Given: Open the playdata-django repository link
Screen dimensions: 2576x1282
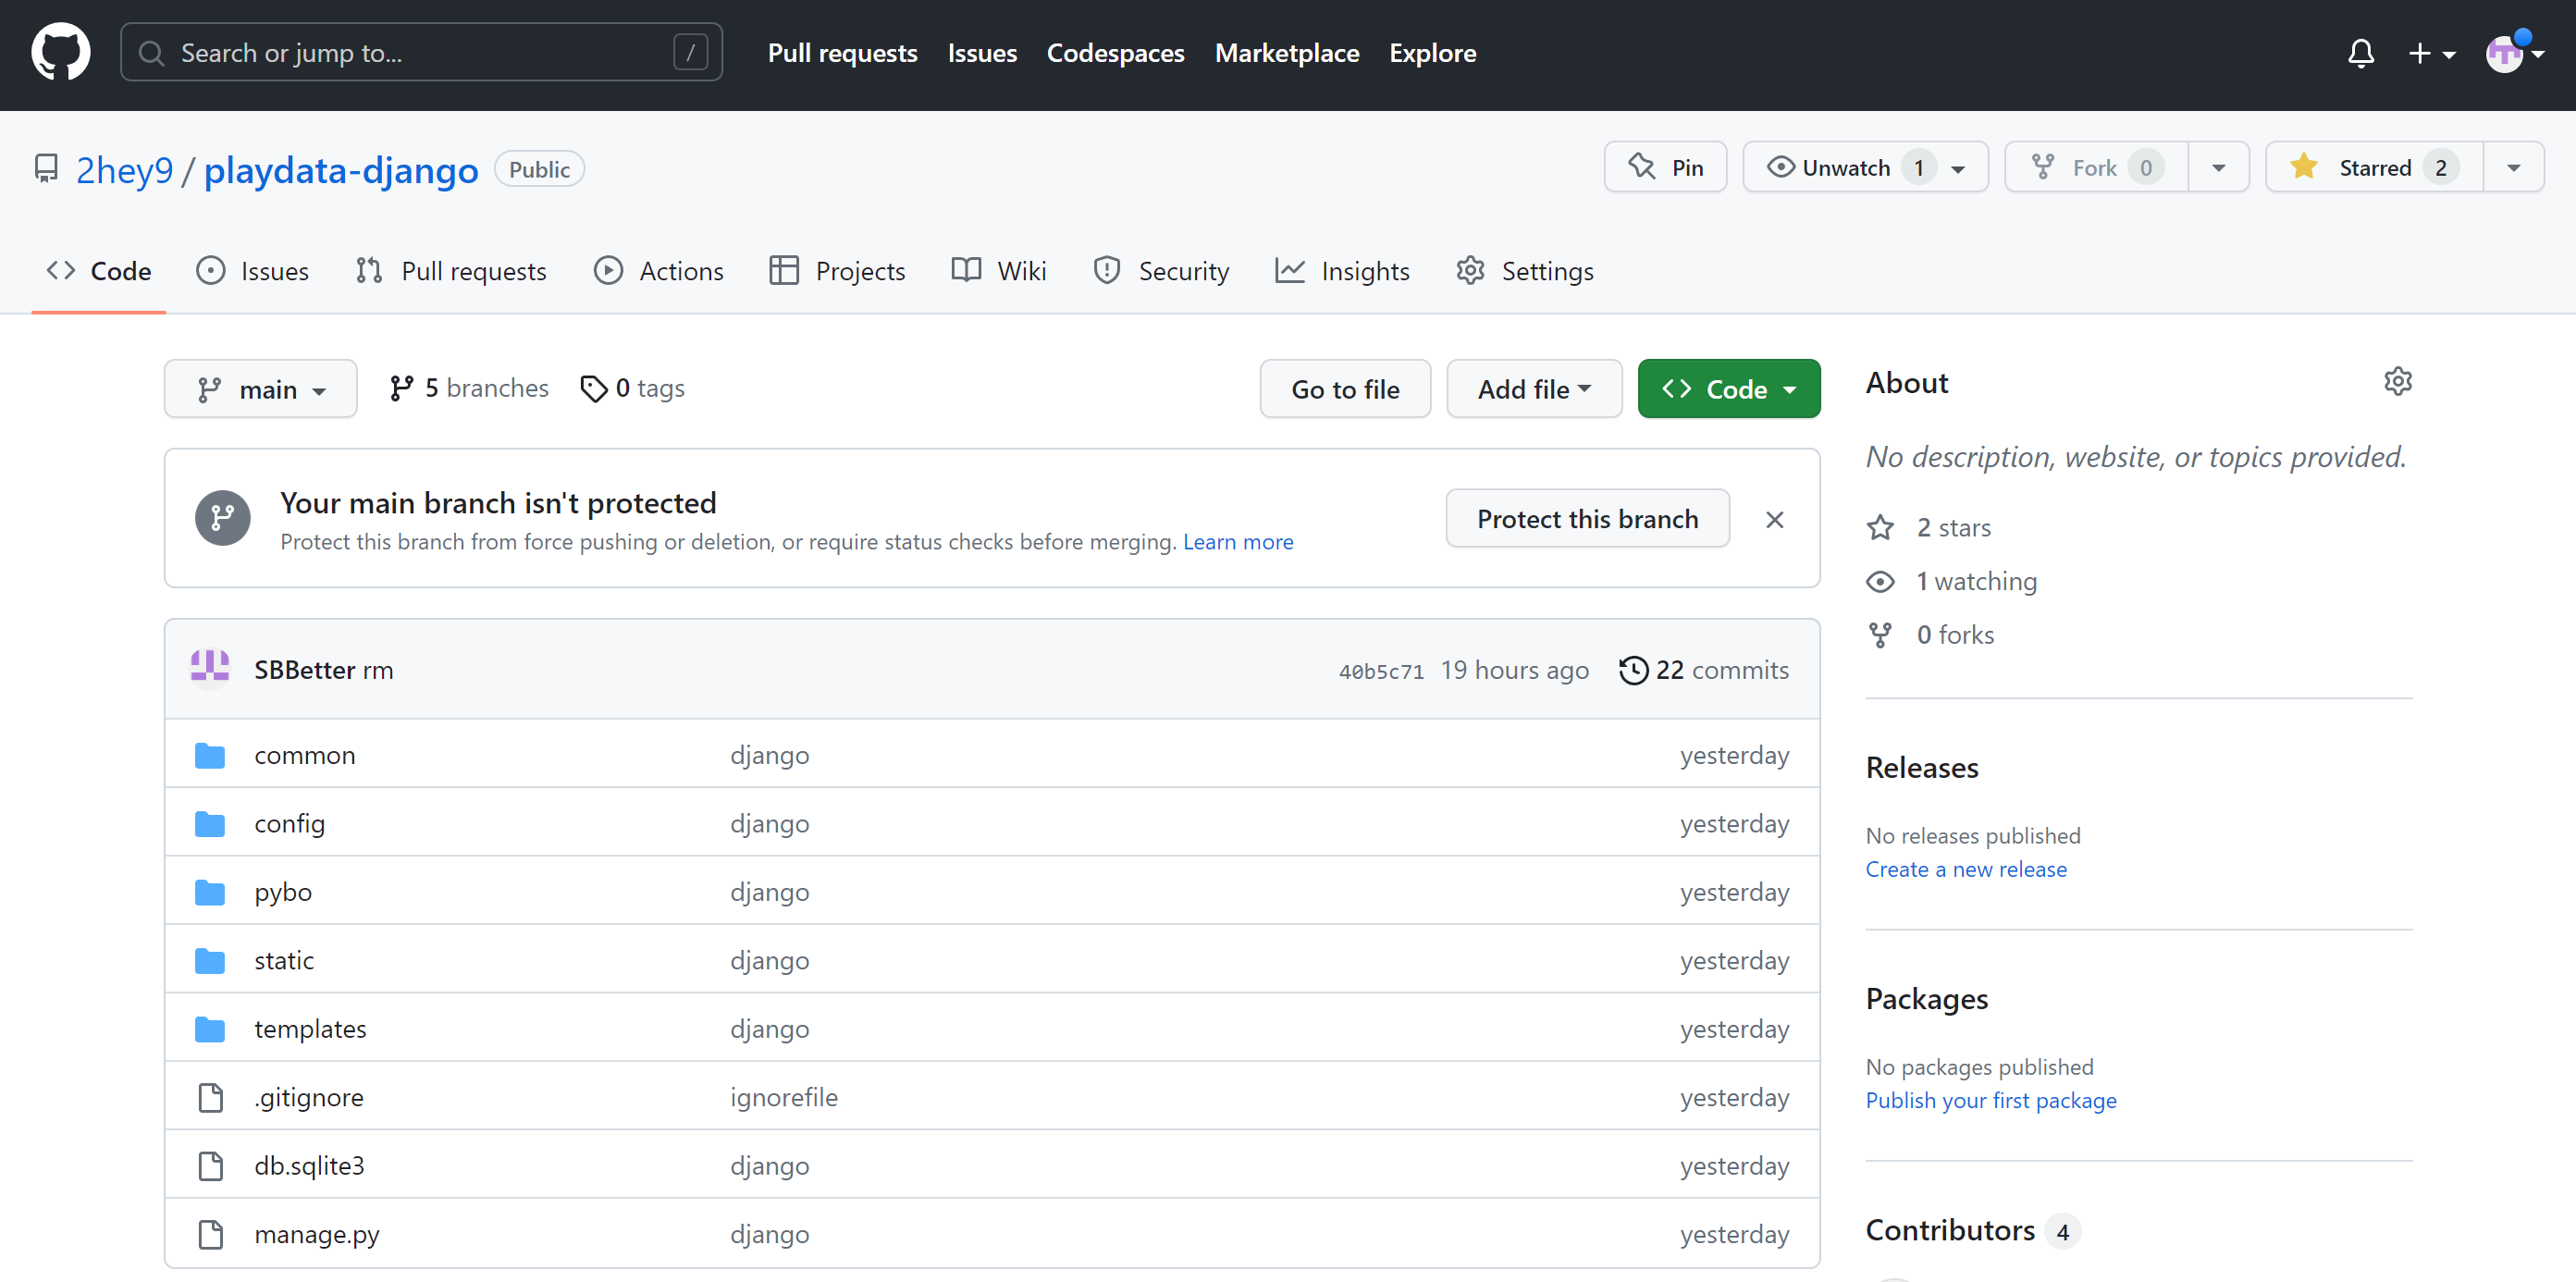Looking at the screenshot, I should pyautogui.click(x=341, y=170).
